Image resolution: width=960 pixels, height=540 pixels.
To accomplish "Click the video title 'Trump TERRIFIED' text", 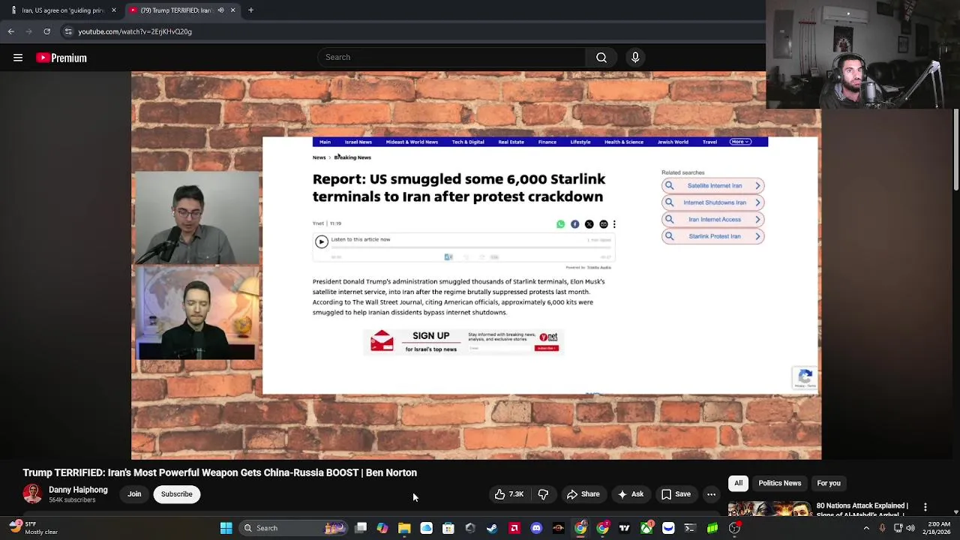I will (220, 472).
